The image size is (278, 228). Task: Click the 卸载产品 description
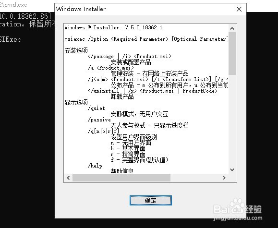pos(122,97)
